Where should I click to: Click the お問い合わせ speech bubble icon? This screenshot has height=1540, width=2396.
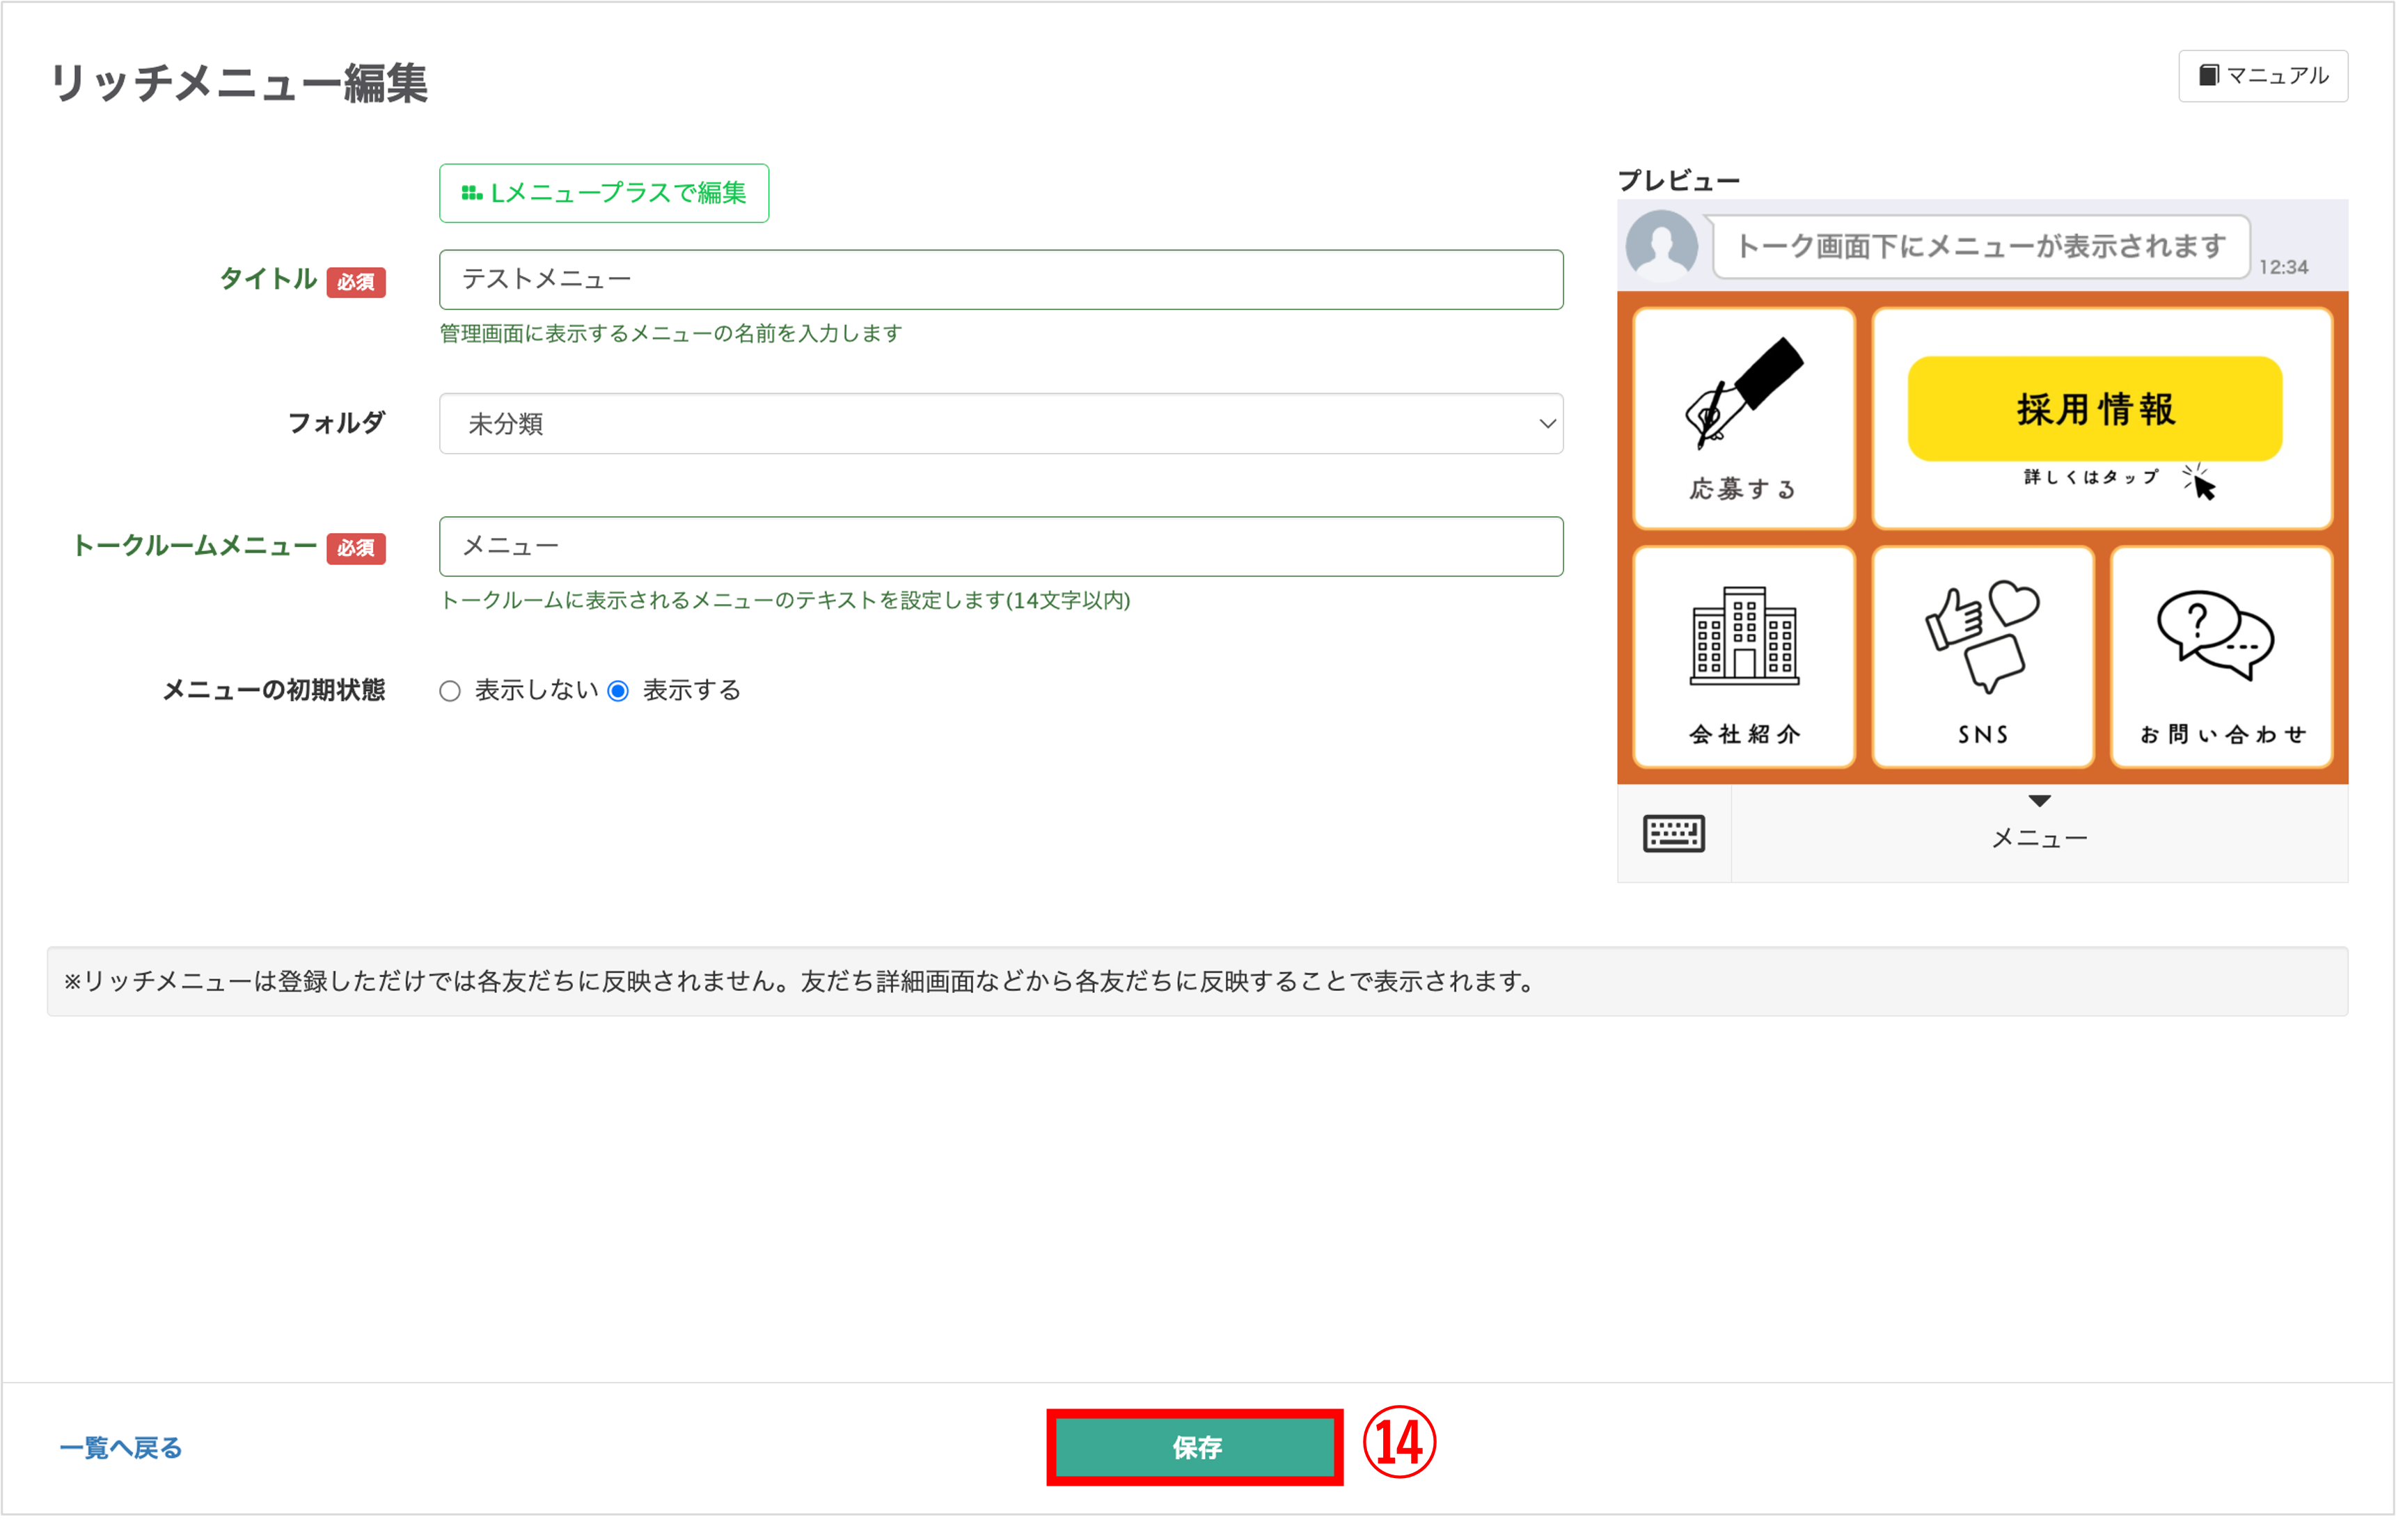coord(2215,636)
